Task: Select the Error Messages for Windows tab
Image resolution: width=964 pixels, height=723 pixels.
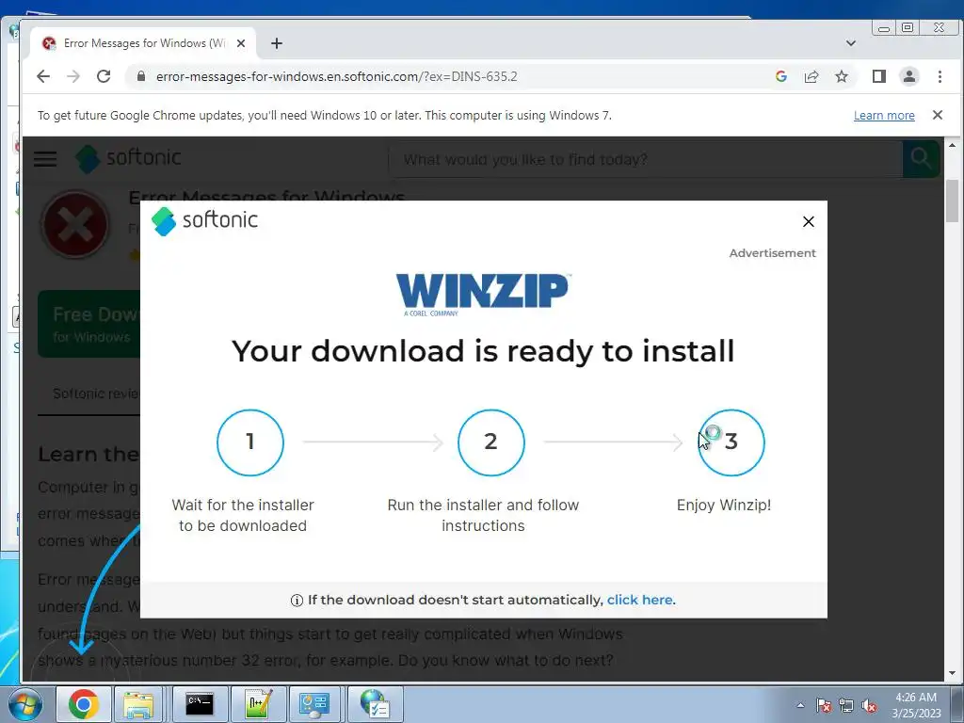Action: (143, 43)
